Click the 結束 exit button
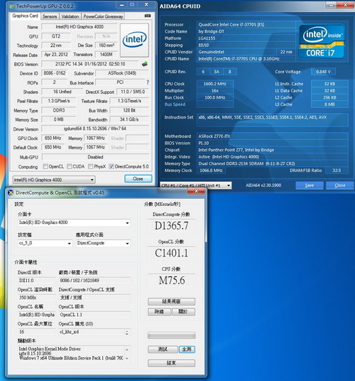Viewport: 355px width, 381px height. pos(171,363)
